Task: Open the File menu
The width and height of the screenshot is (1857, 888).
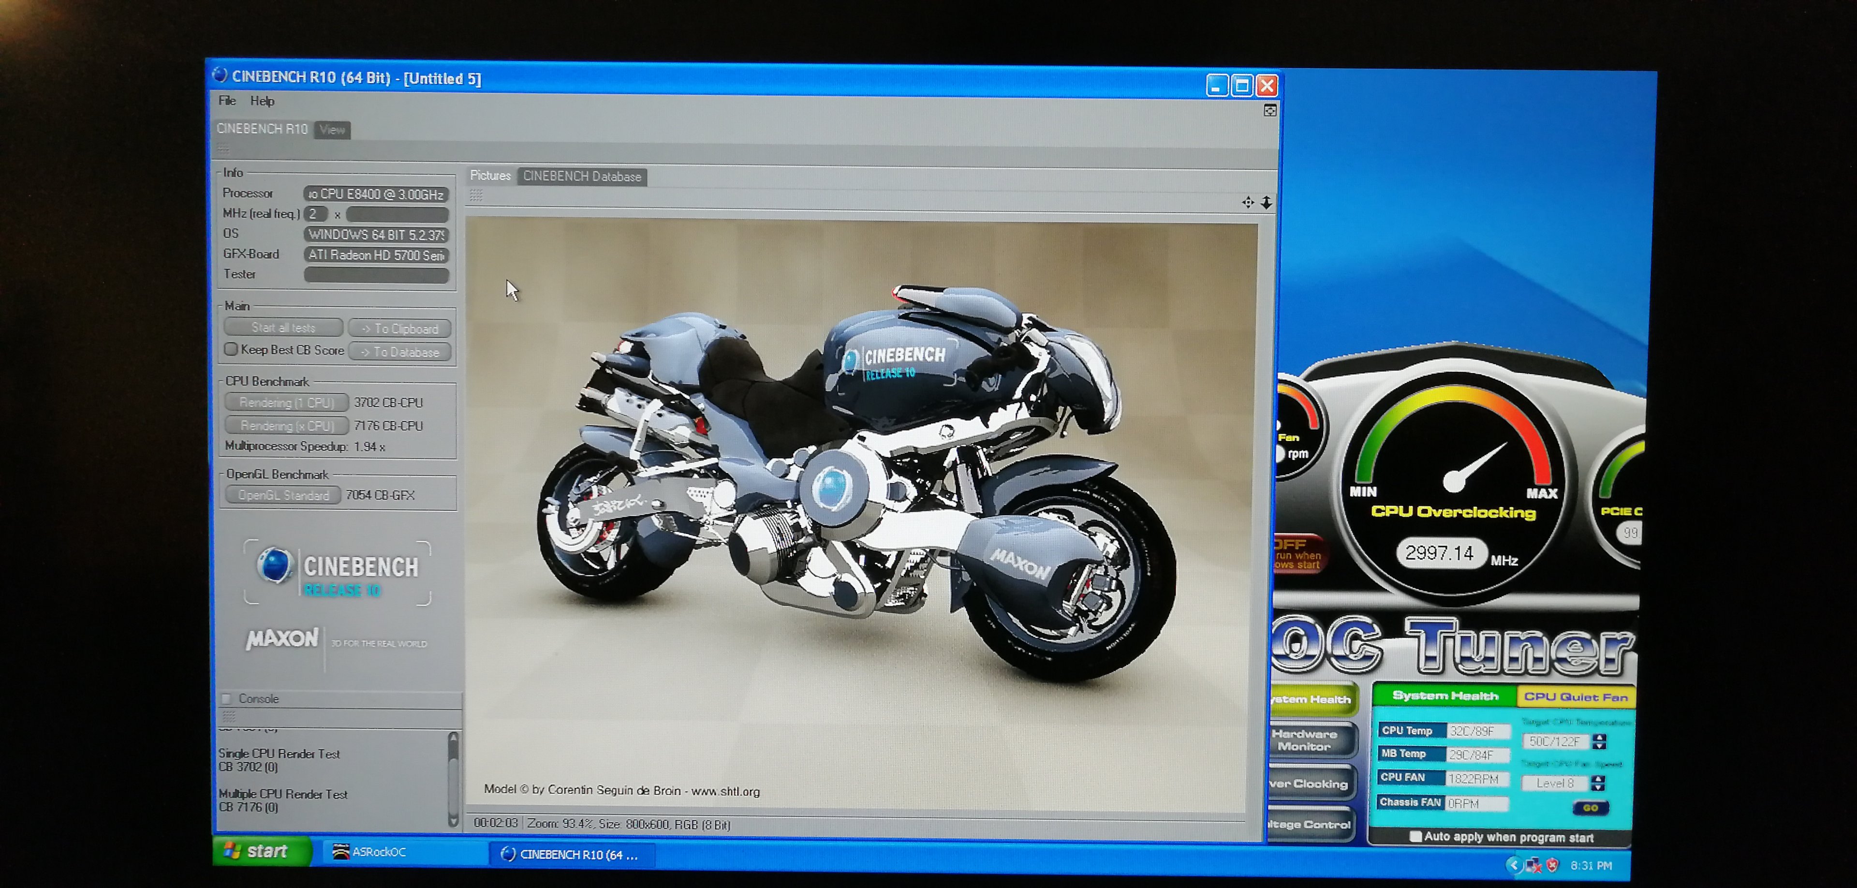Action: (226, 101)
